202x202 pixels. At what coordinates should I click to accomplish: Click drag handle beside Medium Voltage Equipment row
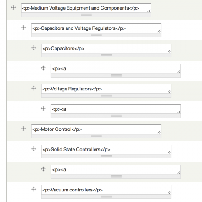click(x=13, y=7)
